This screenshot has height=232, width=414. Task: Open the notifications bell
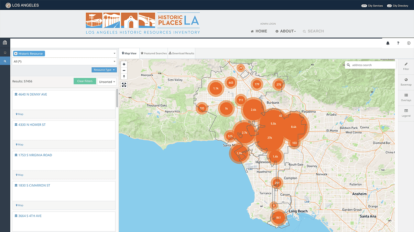pos(387,43)
